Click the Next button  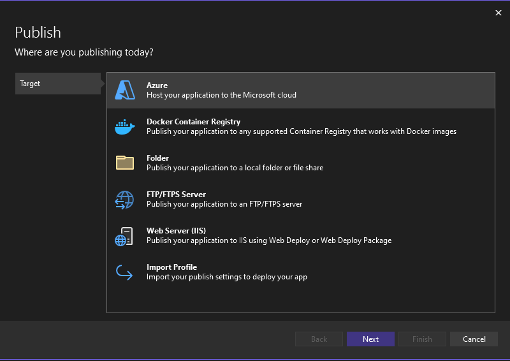point(370,339)
